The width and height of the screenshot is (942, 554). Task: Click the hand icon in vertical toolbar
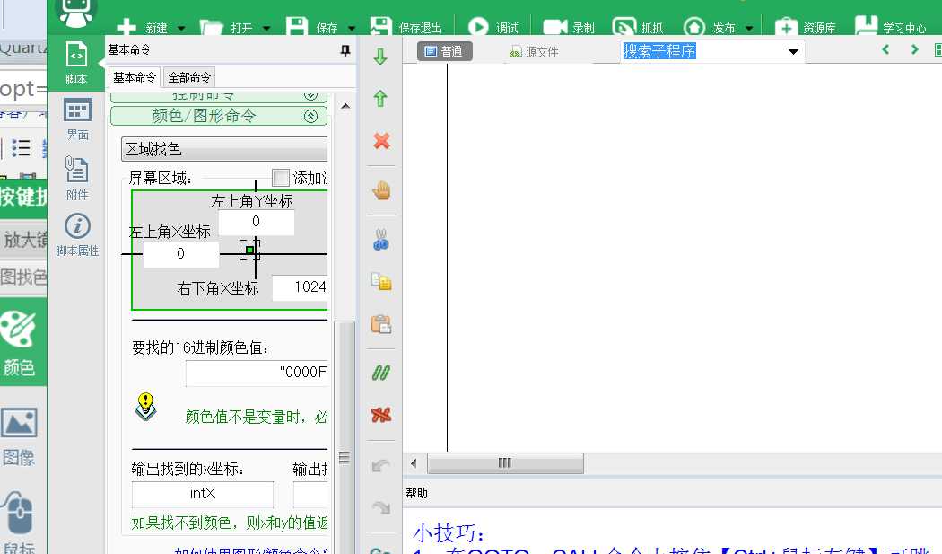coord(381,190)
